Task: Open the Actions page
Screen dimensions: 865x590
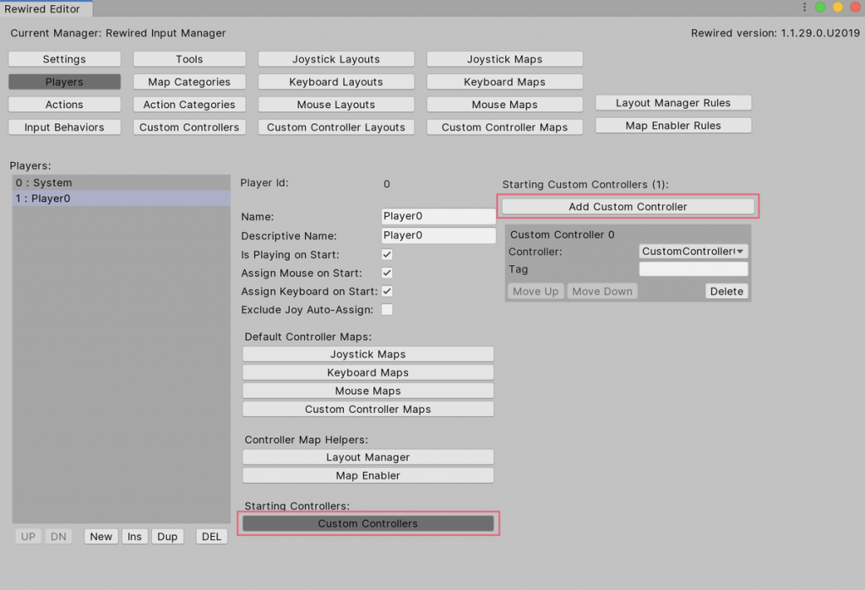Action: tap(64, 104)
